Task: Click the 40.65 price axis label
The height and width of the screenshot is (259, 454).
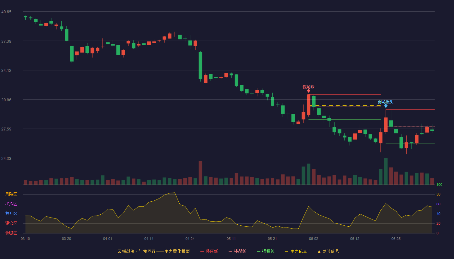Action: tap(6, 12)
